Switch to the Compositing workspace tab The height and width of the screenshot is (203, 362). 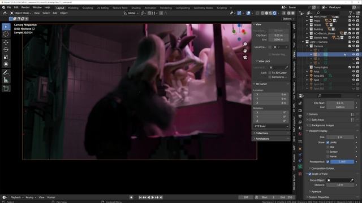coord(183,8)
